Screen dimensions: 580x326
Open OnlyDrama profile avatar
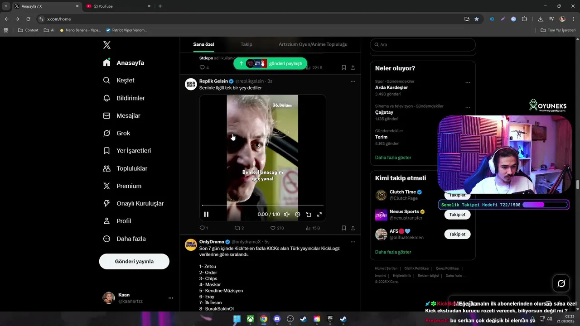(191, 245)
